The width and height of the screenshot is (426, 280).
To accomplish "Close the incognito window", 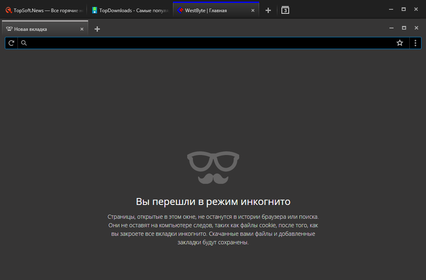I will (x=417, y=28).
